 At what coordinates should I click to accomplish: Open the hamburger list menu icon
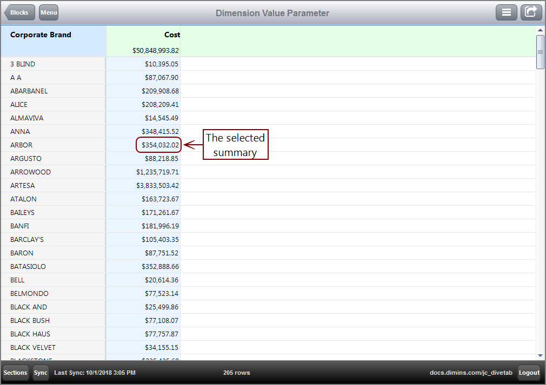(507, 12)
